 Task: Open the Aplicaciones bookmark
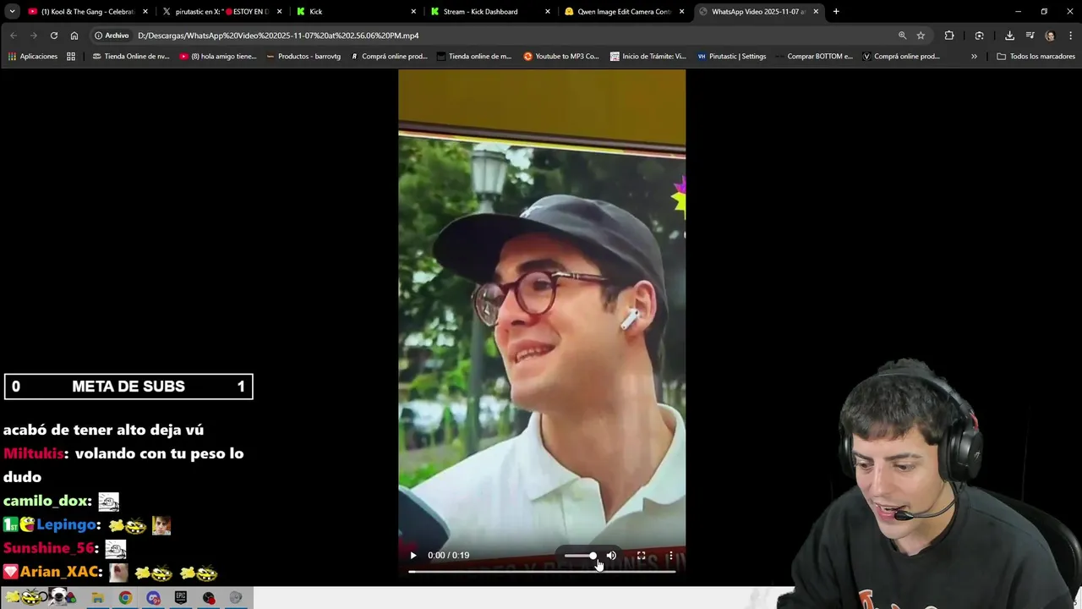pyautogui.click(x=33, y=57)
